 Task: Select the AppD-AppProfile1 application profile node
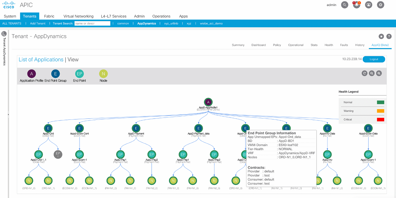208,102
